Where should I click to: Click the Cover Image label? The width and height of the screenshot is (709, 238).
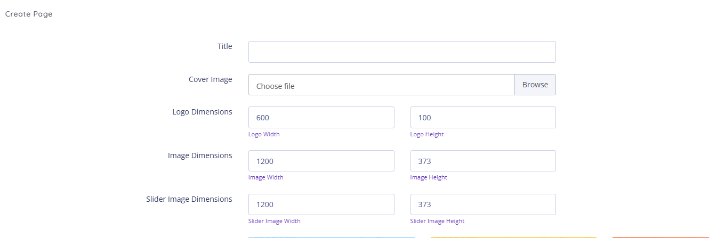point(211,79)
